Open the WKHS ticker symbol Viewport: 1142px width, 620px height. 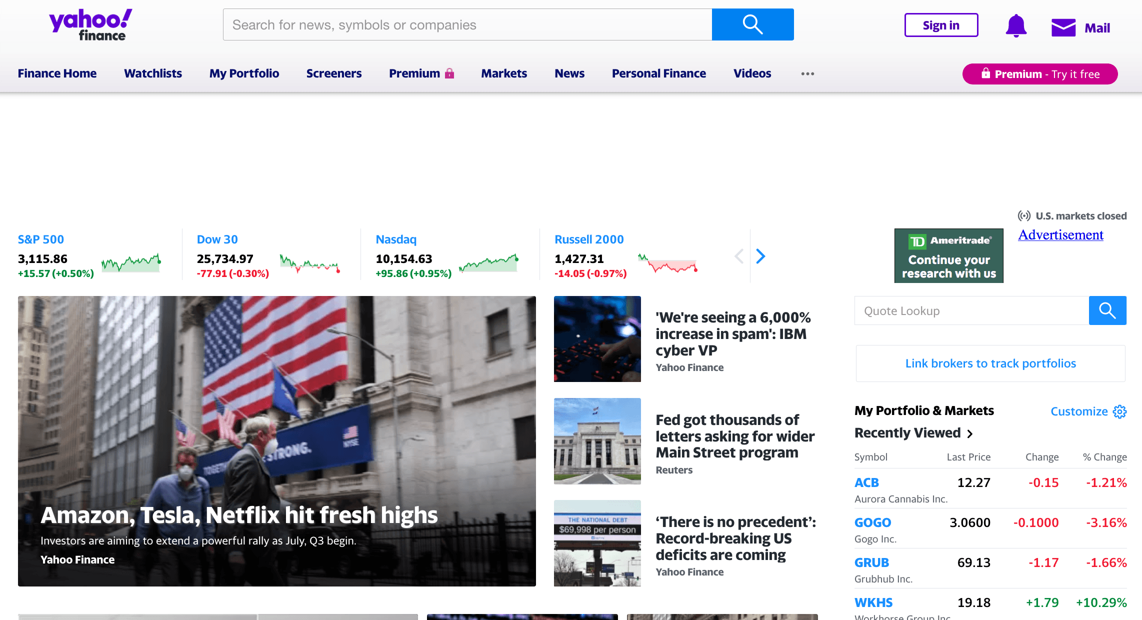click(x=873, y=602)
